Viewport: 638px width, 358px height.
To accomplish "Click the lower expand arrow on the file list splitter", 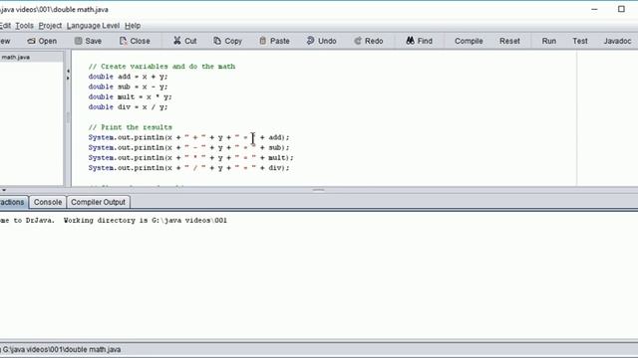I will [x=68, y=78].
